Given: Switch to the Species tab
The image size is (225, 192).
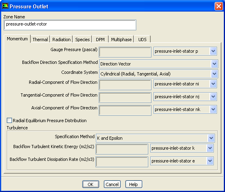Looking at the screenshot, I should tap(82, 39).
